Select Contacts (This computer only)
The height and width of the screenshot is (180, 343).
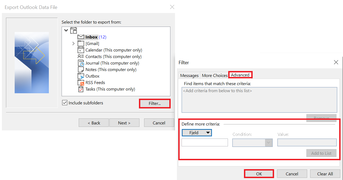110,56
